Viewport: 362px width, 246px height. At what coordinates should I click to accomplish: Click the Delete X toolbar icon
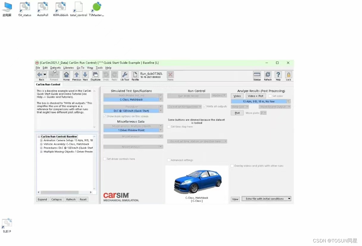click(x=170, y=75)
